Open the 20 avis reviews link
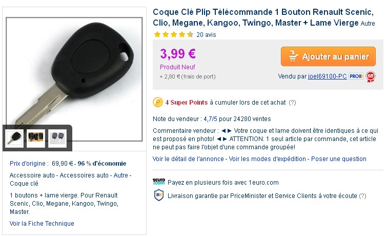 [206, 35]
